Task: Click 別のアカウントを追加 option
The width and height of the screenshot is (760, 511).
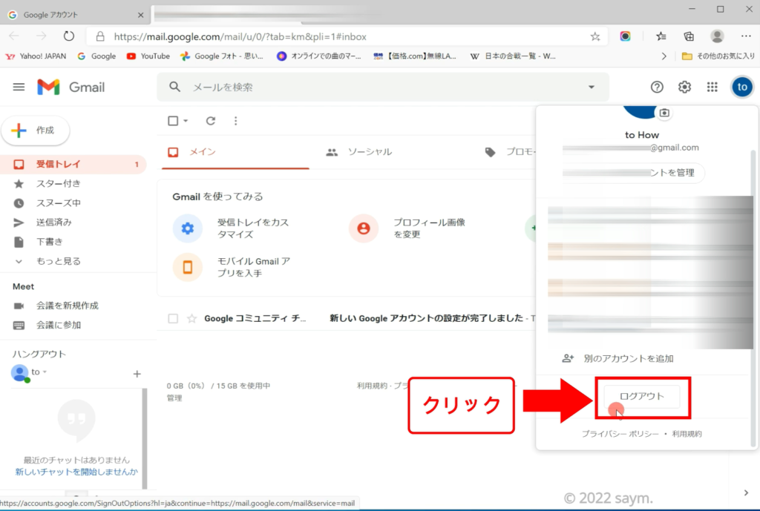Action: pyautogui.click(x=617, y=358)
